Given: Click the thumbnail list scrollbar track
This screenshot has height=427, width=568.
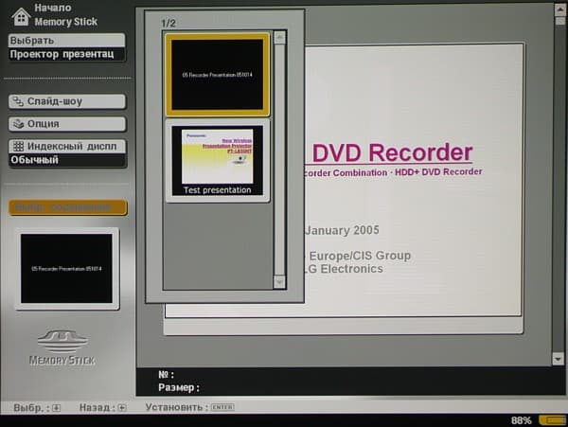Looking at the screenshot, I should pyautogui.click(x=279, y=159).
